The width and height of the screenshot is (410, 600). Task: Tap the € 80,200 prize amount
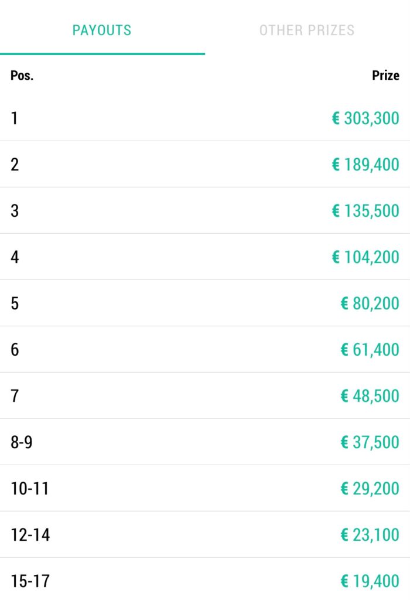[370, 303]
